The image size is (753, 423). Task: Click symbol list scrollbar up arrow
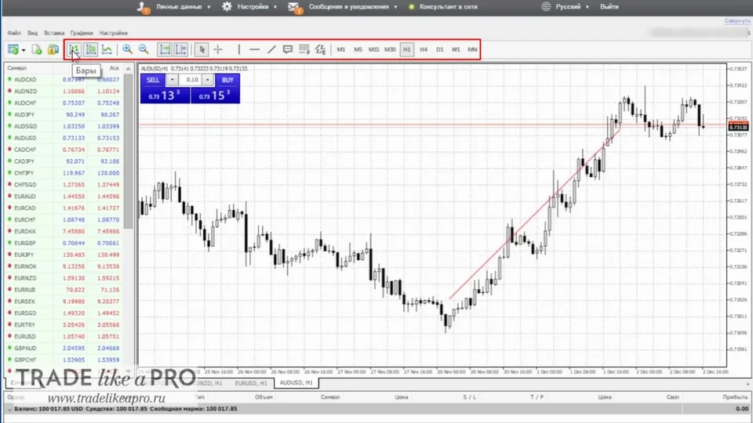pos(128,69)
